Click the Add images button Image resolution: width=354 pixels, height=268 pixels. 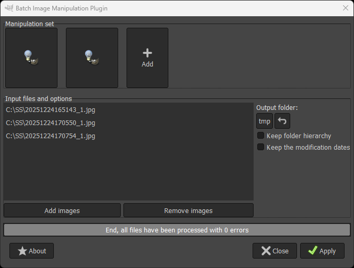pos(62,210)
